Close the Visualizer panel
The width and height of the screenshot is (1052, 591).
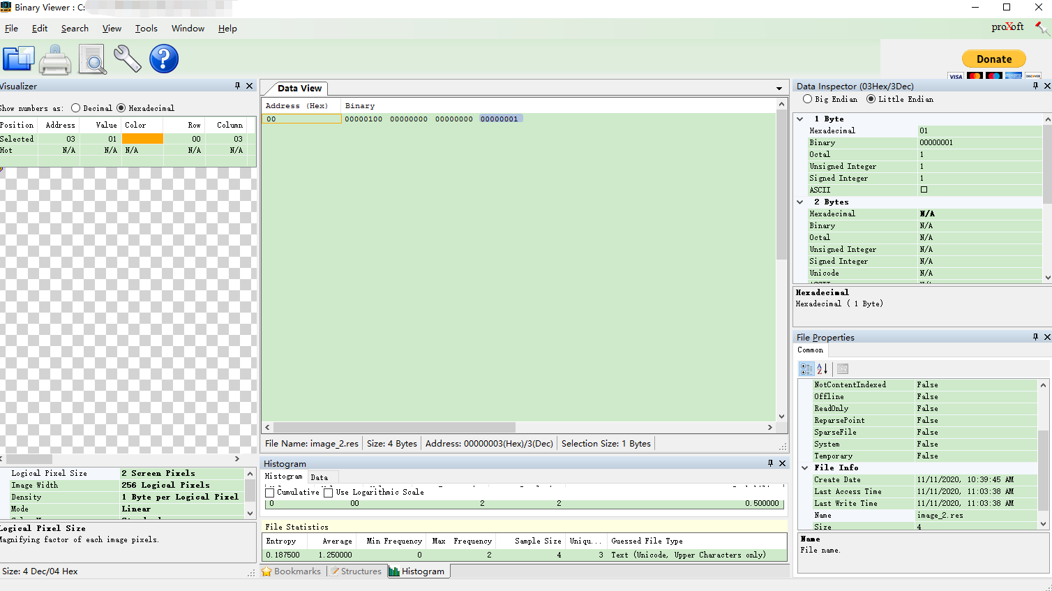(249, 86)
